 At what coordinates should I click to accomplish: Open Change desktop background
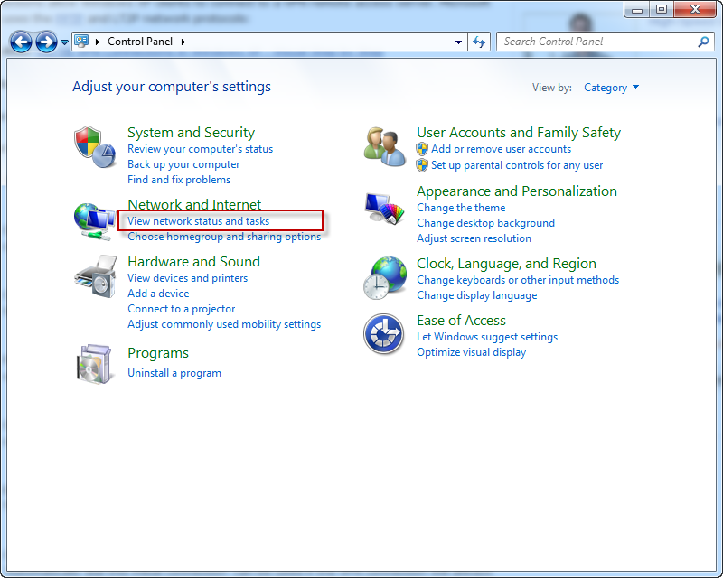485,223
